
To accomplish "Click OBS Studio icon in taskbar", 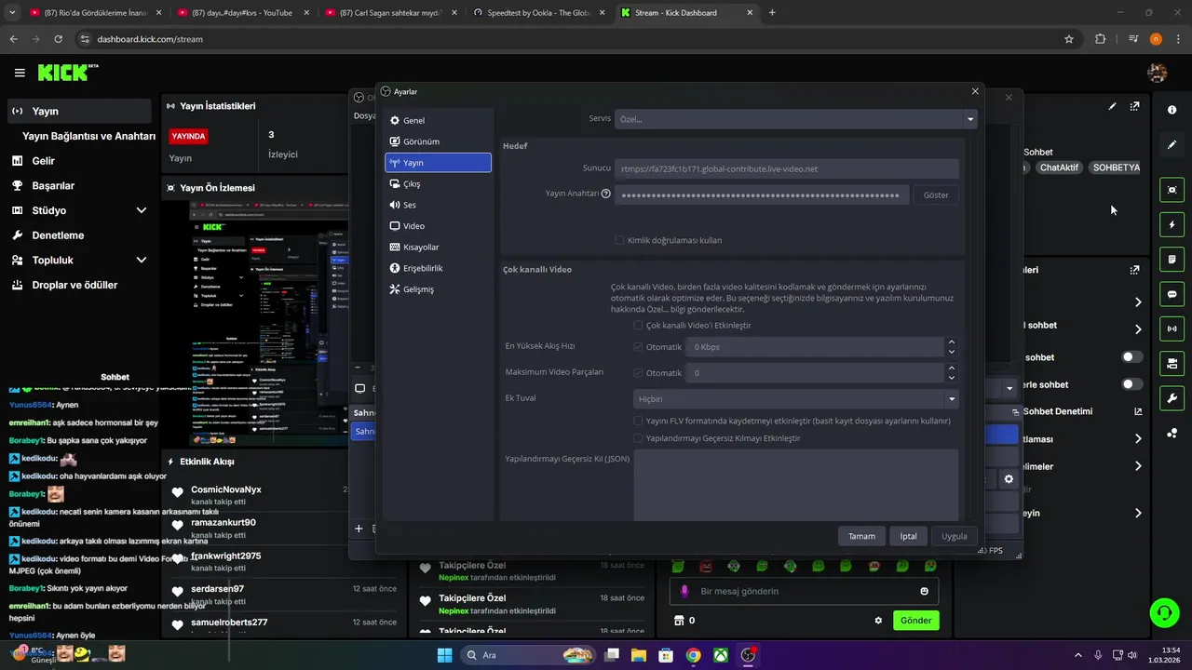I will click(749, 655).
